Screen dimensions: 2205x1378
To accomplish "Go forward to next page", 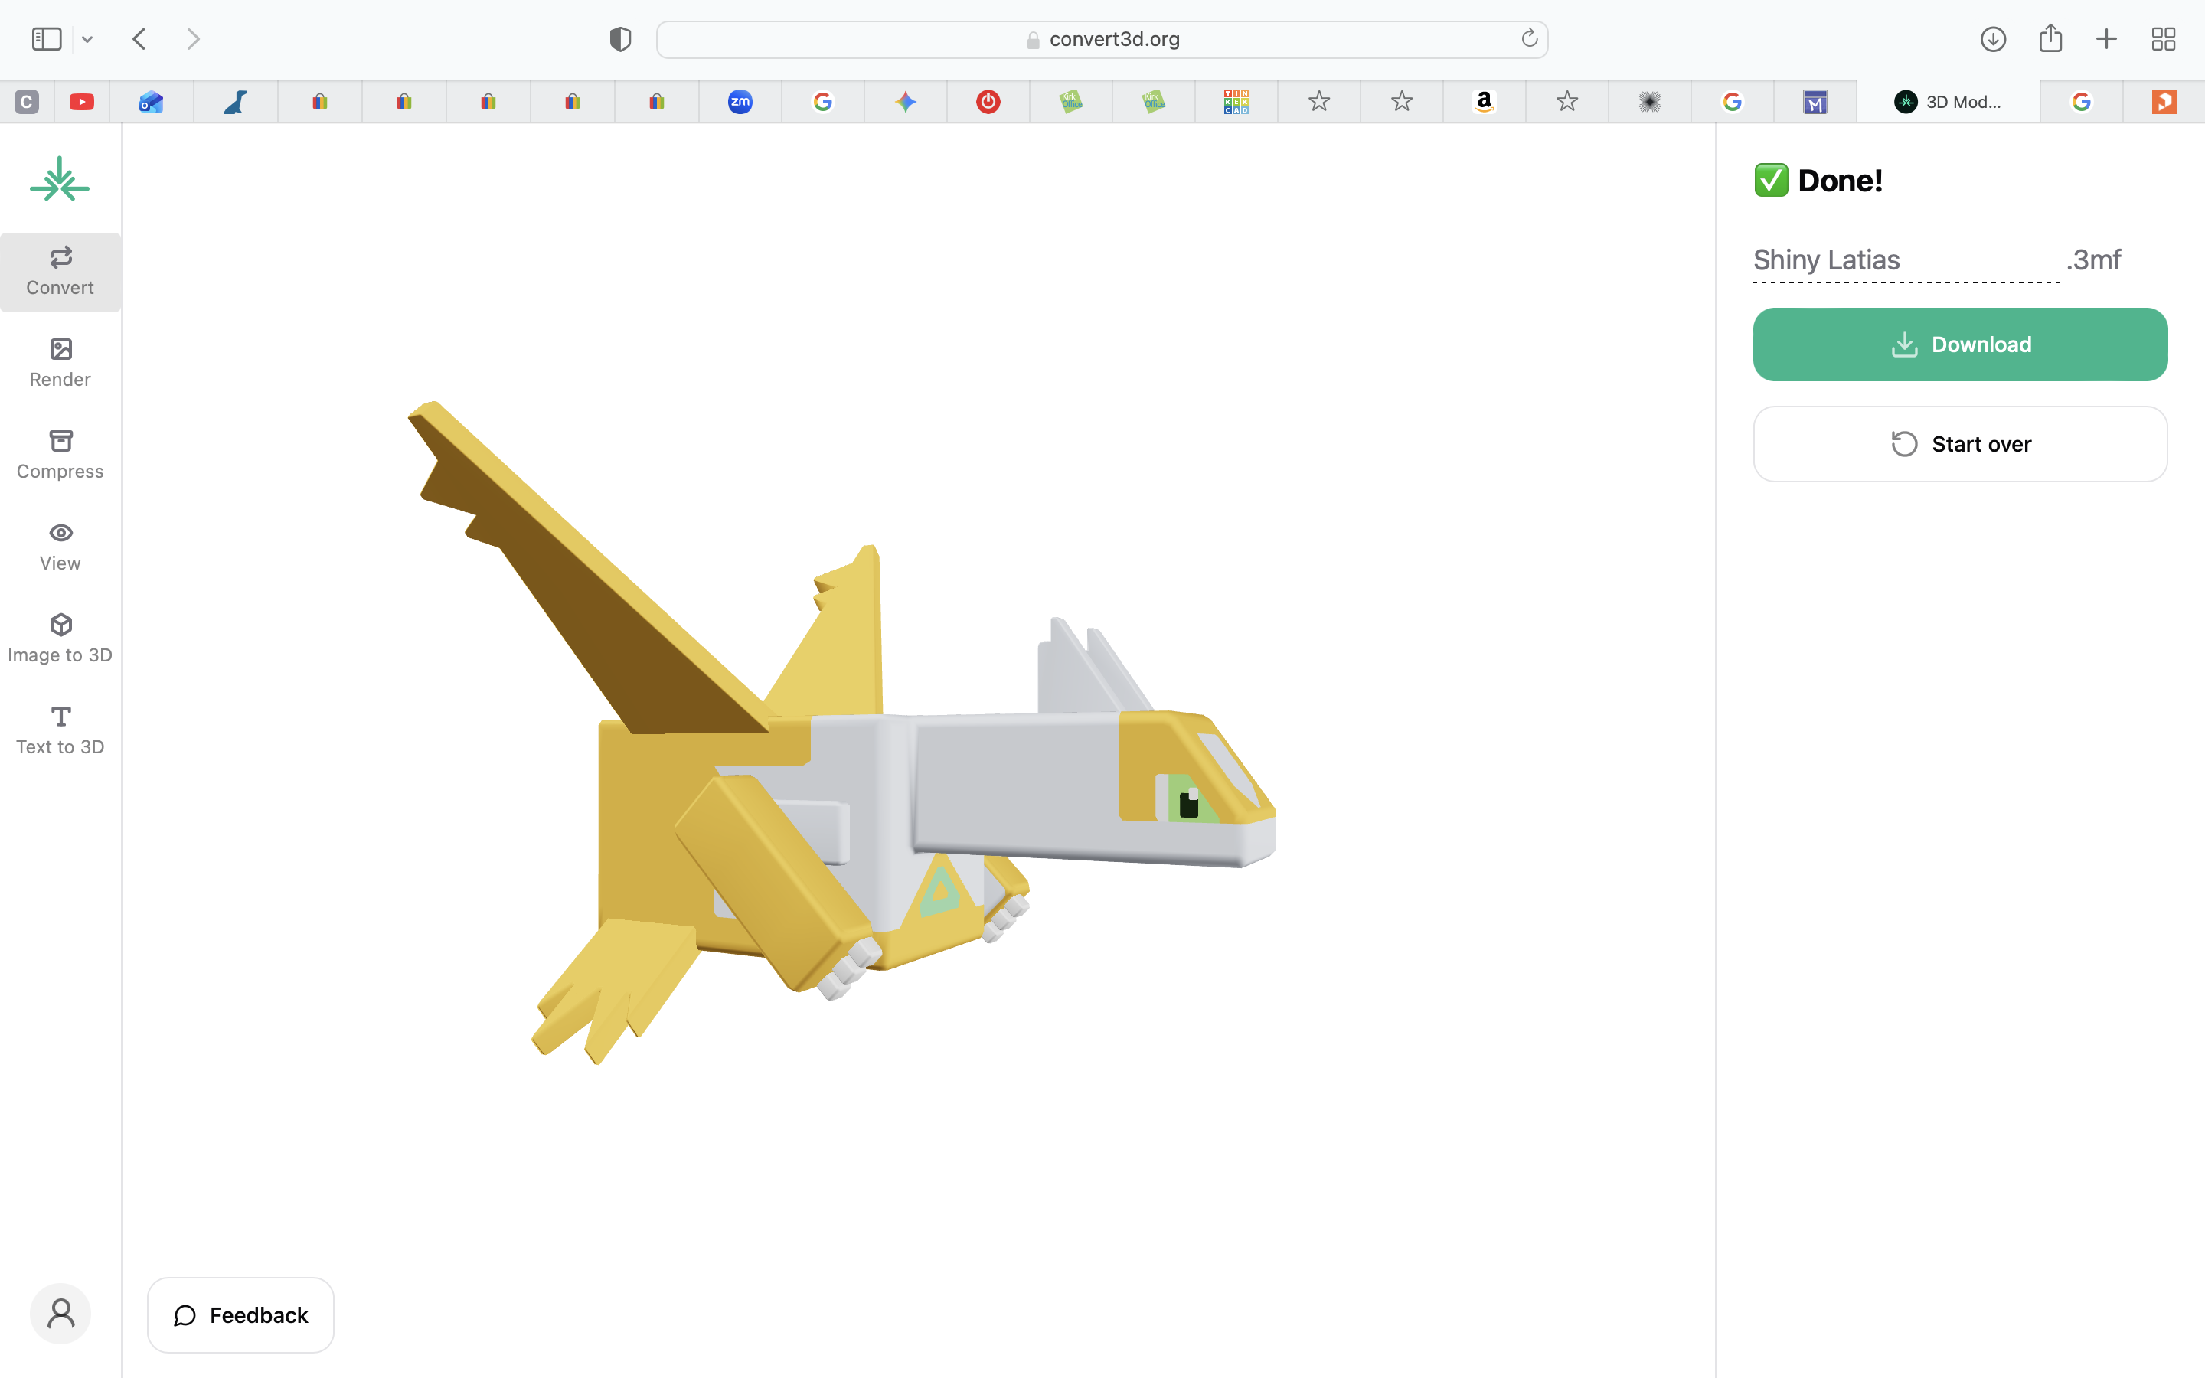I will (192, 39).
